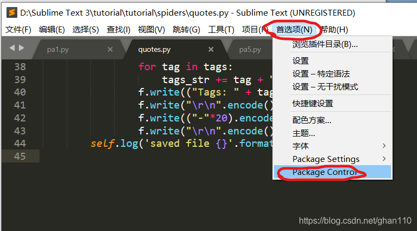Screen dimensions: 417x231
Task: Open the 查找(I) menu
Action: 119,29
